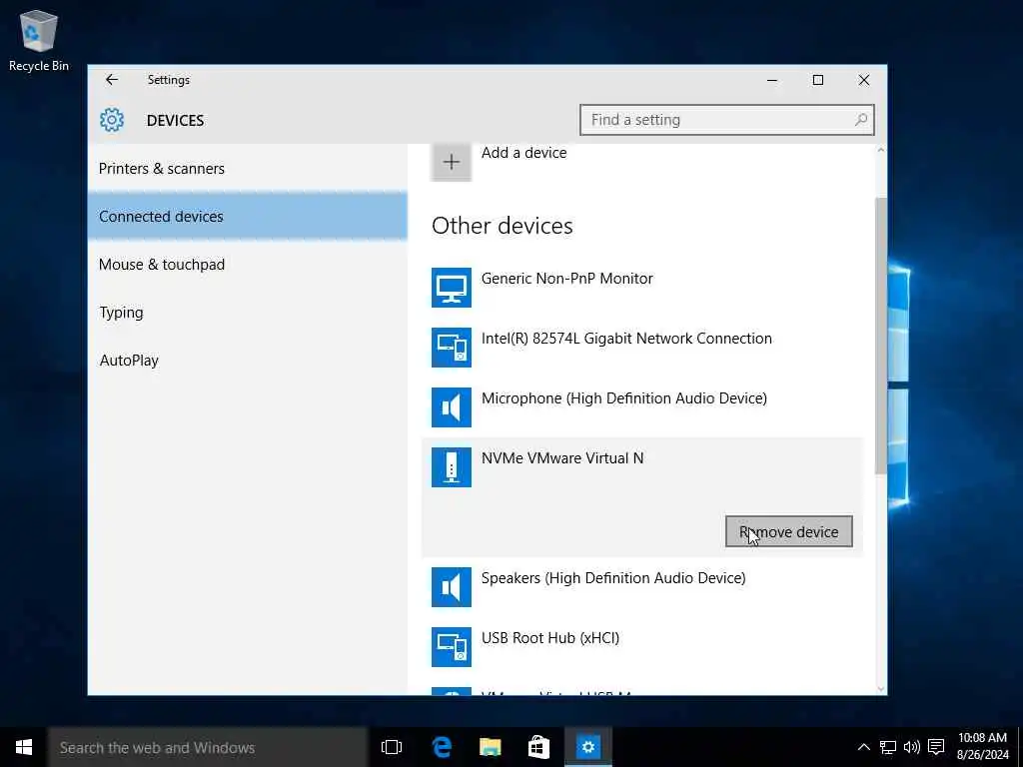The width and height of the screenshot is (1023, 767).
Task: Click the plus icon for Add a device
Action: click(x=452, y=162)
